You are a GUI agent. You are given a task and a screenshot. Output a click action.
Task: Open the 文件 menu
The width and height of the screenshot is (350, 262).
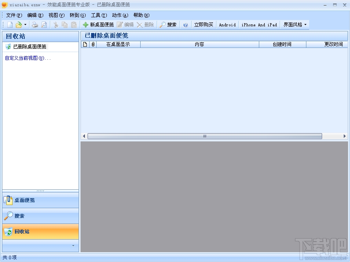coord(14,15)
